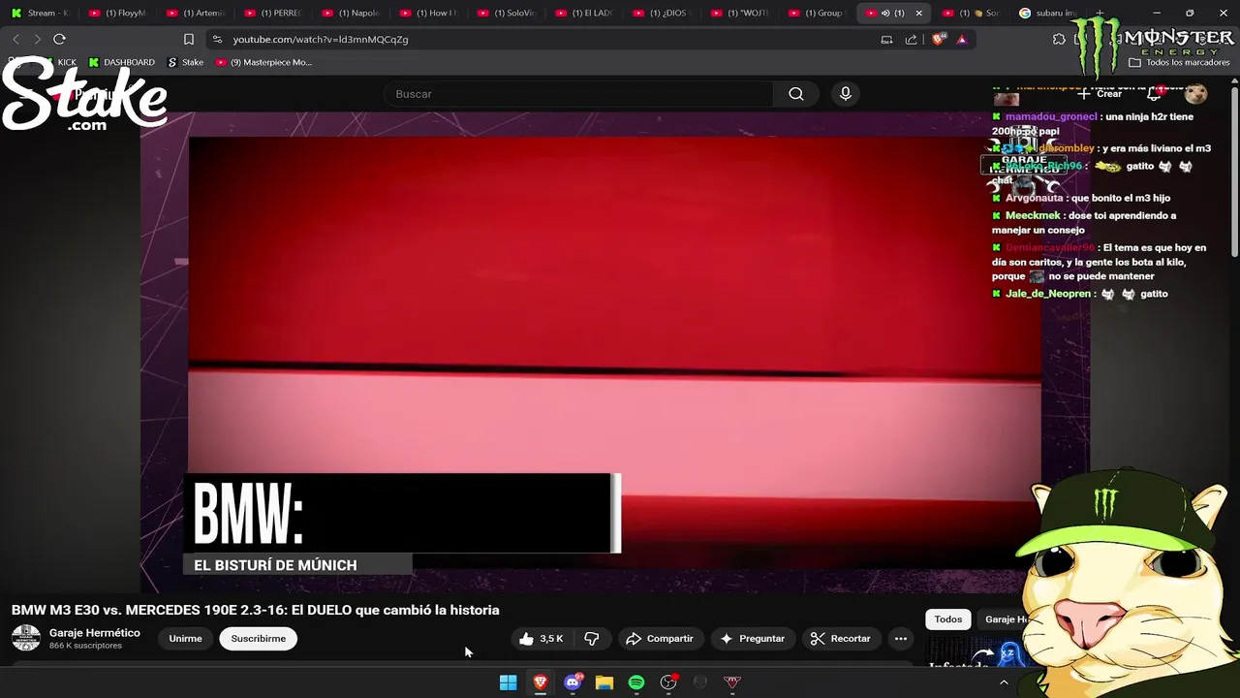
Task: Click the cast screen icon in address bar
Action: point(886,40)
